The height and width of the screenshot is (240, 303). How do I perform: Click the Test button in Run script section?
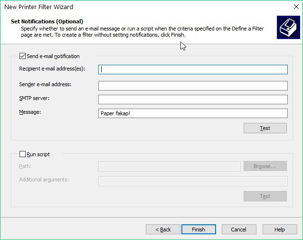(x=265, y=196)
